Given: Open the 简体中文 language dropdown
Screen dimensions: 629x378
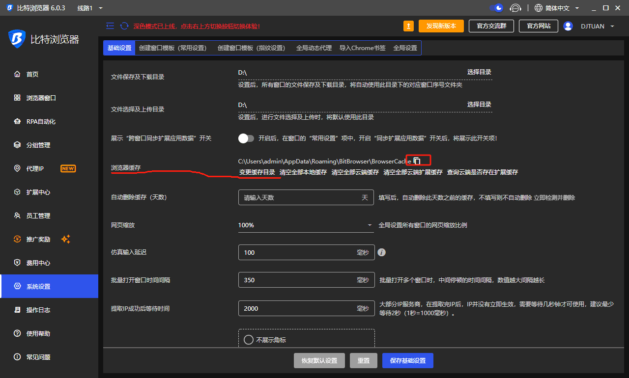Looking at the screenshot, I should pos(562,8).
